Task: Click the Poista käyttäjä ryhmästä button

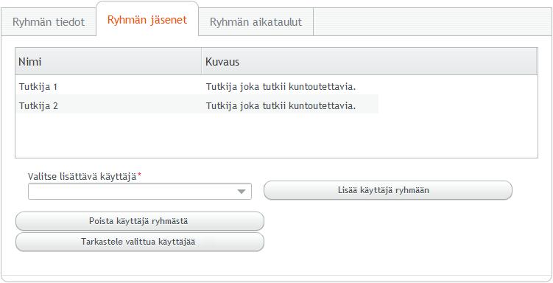Action: pos(140,221)
